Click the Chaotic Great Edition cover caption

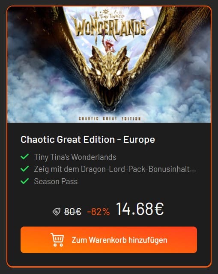[110, 118]
